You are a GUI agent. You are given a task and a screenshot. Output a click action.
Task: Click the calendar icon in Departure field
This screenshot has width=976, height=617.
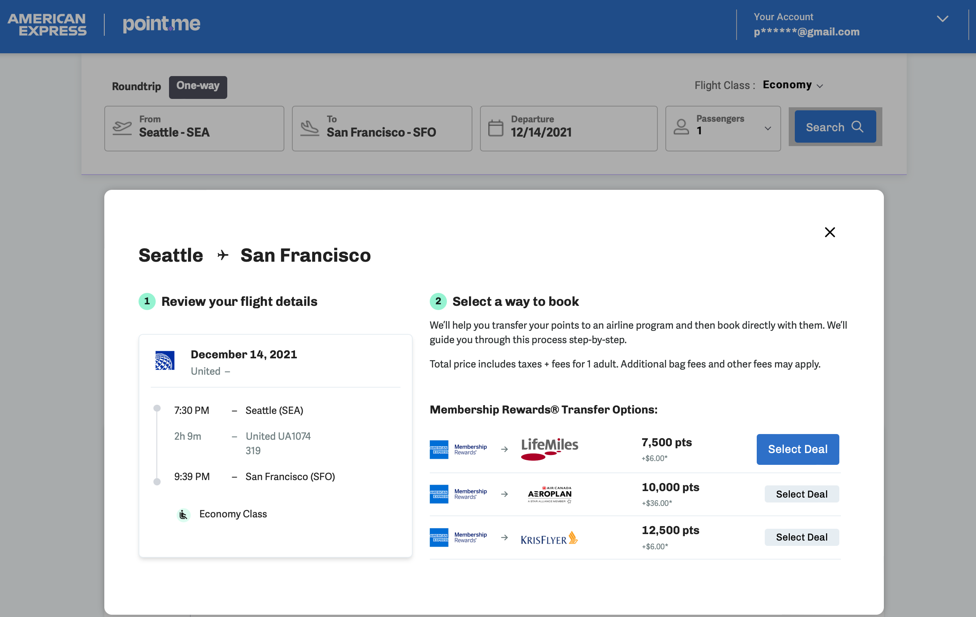click(495, 128)
